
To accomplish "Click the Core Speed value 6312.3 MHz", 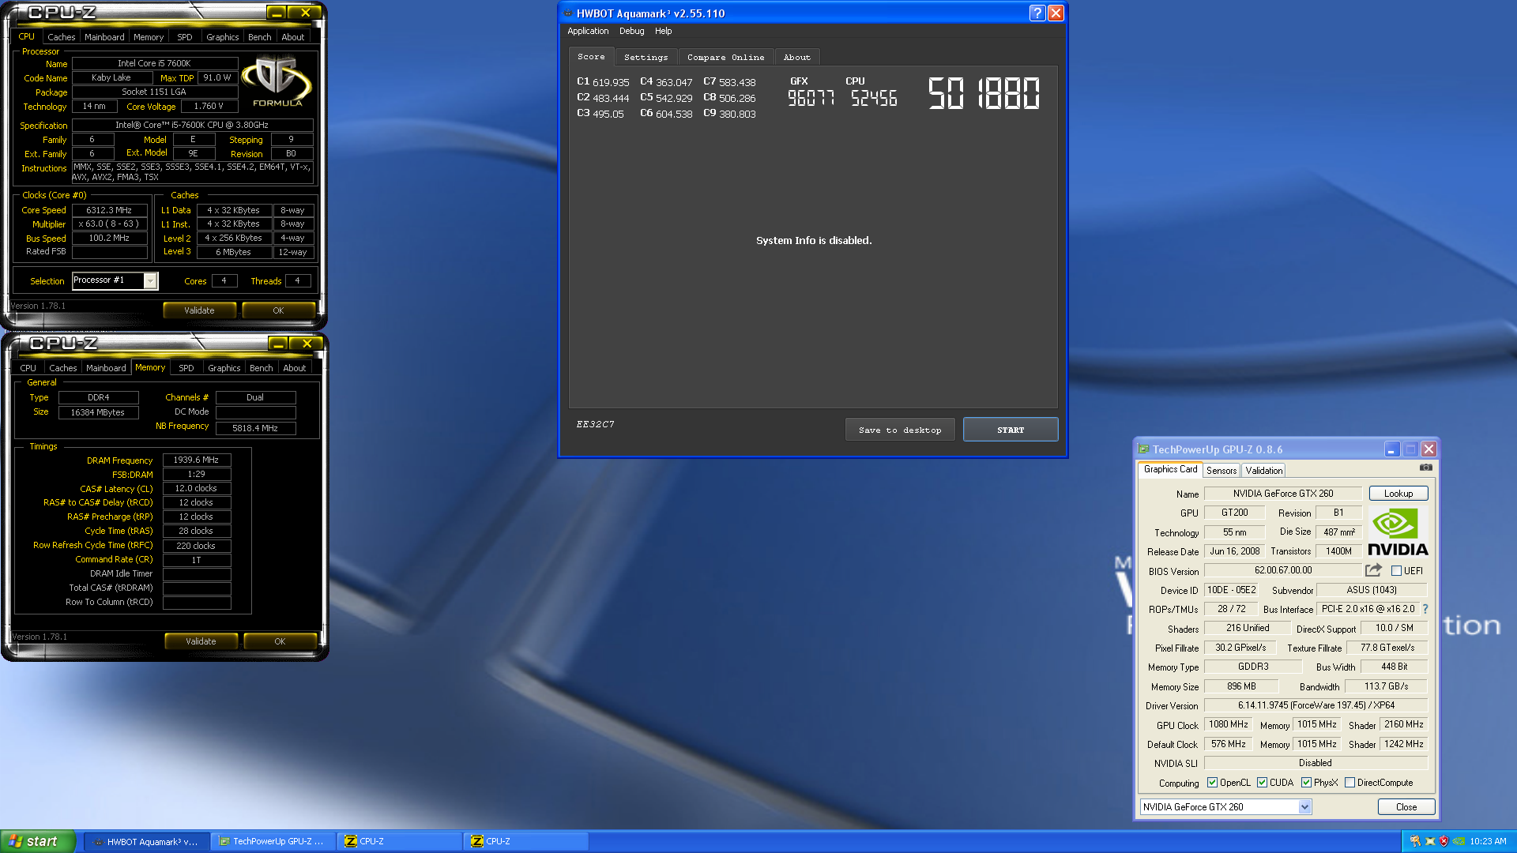I will coord(109,210).
